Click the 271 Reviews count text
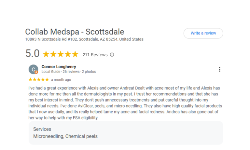The image size is (250, 150). pyautogui.click(x=95, y=55)
